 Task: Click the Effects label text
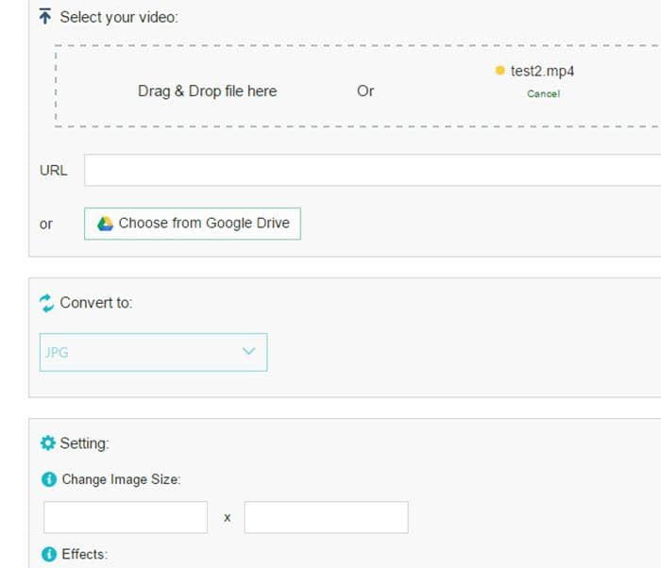click(x=85, y=554)
